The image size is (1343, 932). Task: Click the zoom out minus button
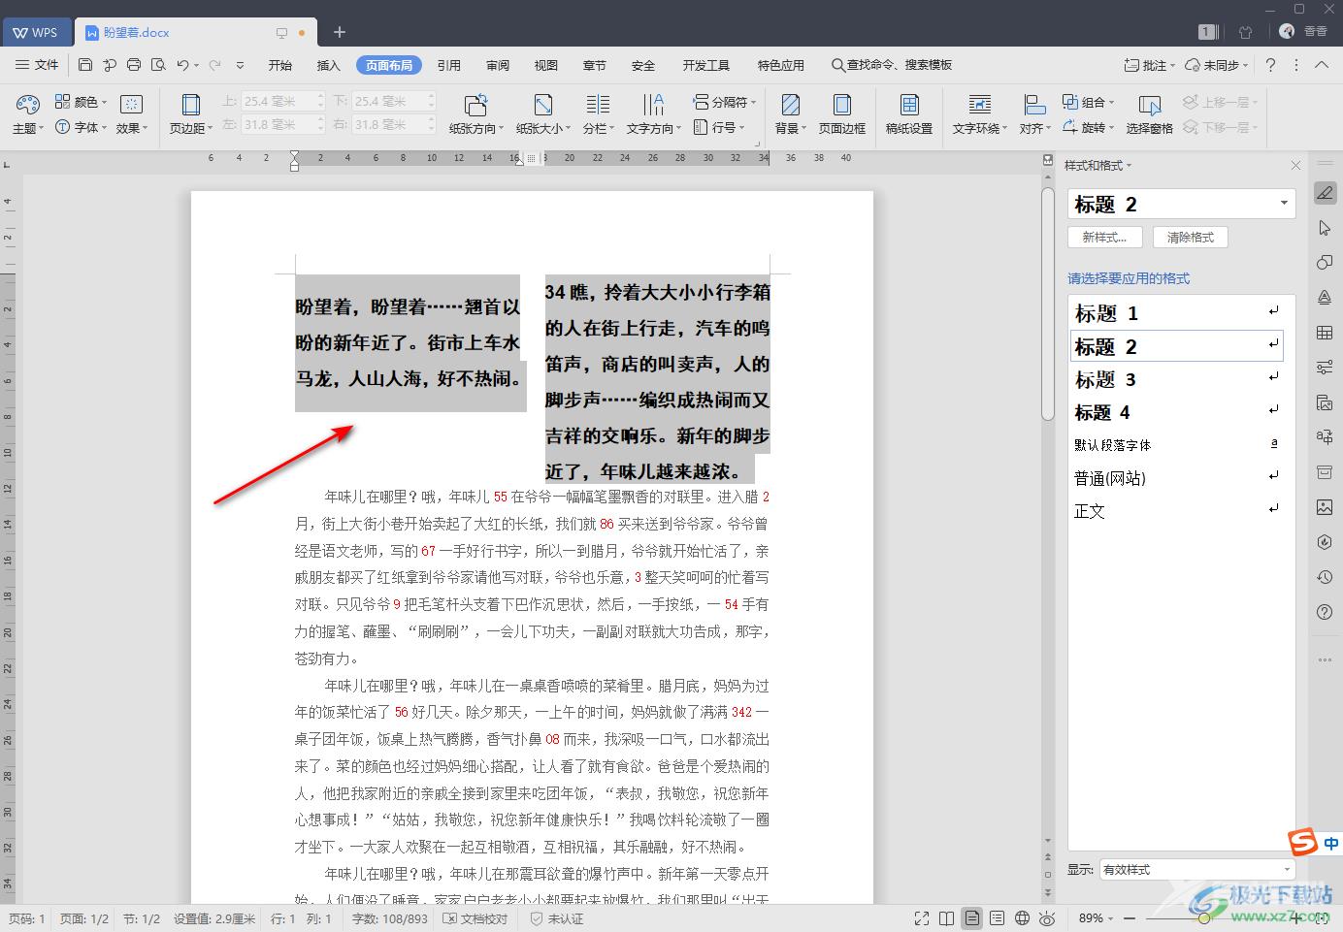coord(1131,918)
